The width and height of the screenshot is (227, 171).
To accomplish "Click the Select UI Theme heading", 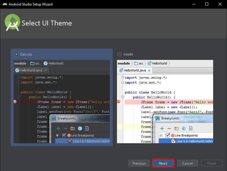I will coord(47,23).
